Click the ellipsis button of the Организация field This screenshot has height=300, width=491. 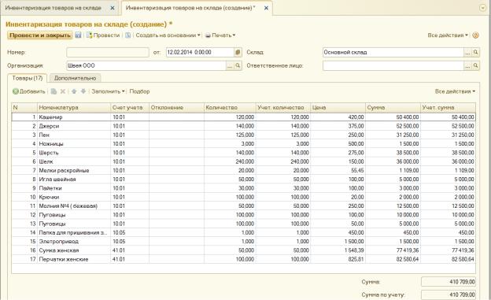(x=230, y=65)
